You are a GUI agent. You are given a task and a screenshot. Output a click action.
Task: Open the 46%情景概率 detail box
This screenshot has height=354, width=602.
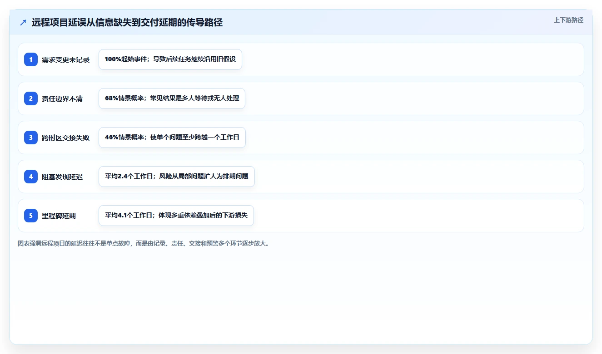[x=172, y=138]
